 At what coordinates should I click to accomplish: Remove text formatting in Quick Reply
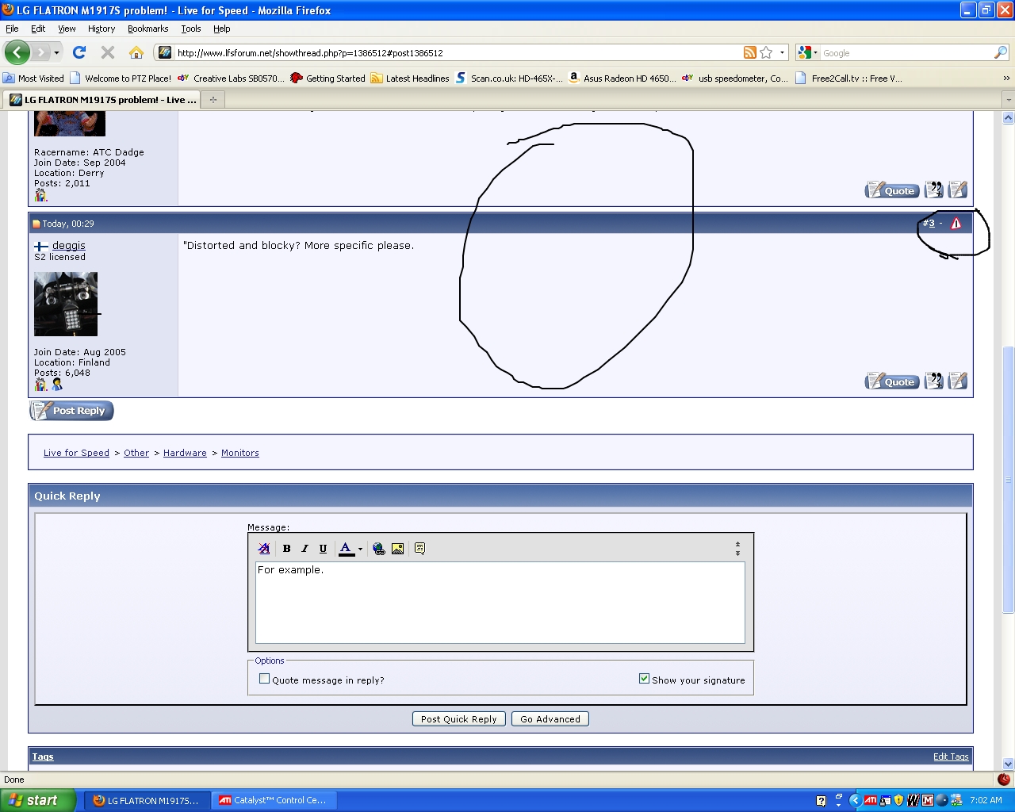pyautogui.click(x=264, y=548)
